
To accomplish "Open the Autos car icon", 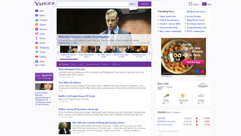I will (x=37, y=43).
